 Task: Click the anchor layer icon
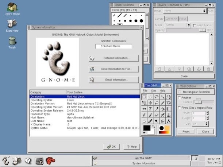point(199,69)
